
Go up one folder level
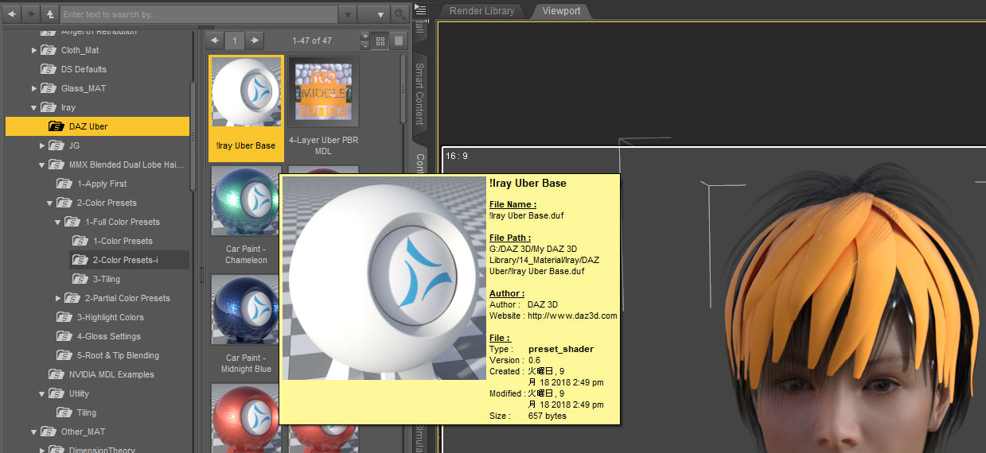[x=50, y=14]
